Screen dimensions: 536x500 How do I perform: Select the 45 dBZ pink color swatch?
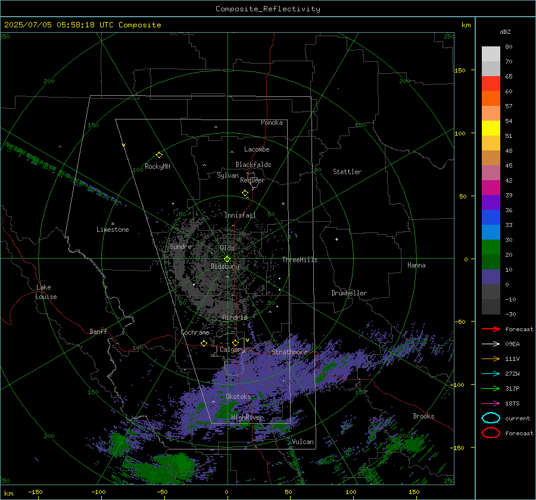pyautogui.click(x=491, y=172)
